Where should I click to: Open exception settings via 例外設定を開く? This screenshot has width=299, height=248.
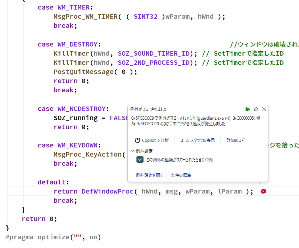click(x=149, y=175)
